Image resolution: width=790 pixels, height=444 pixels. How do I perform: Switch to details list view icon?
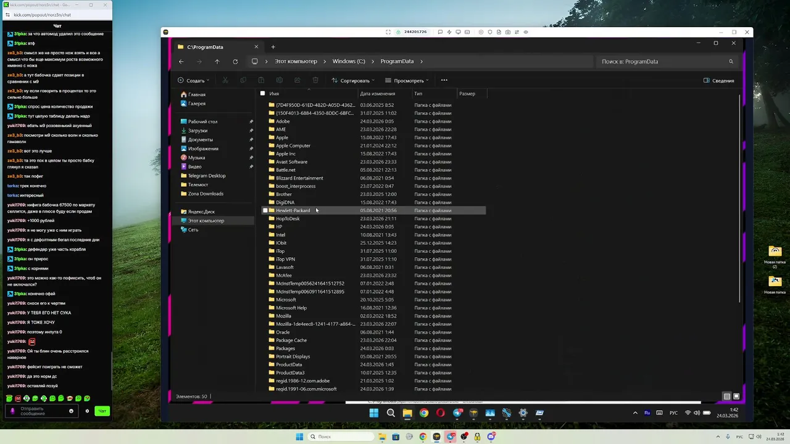727,397
